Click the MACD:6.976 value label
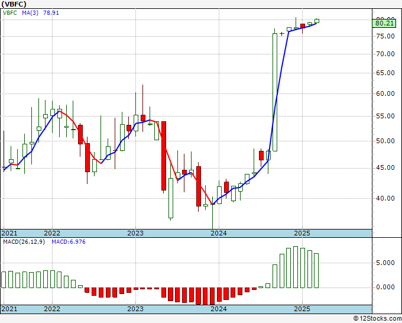The image size is (402, 323). tap(69, 242)
